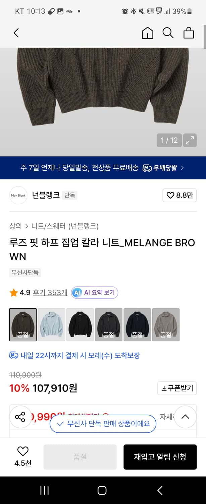Open the shopping bag icon
This screenshot has width=206, height=504.
pyautogui.click(x=189, y=33)
